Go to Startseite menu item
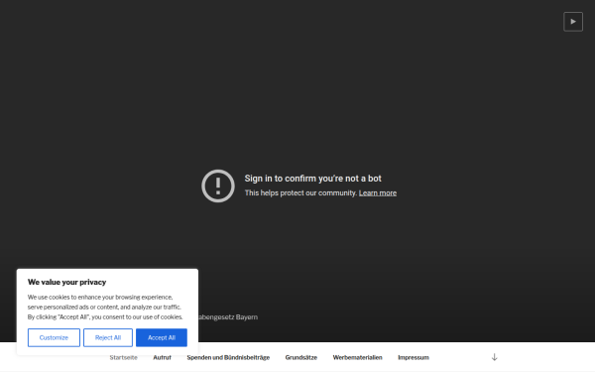Screen dimensions: 595x372 tap(123, 357)
